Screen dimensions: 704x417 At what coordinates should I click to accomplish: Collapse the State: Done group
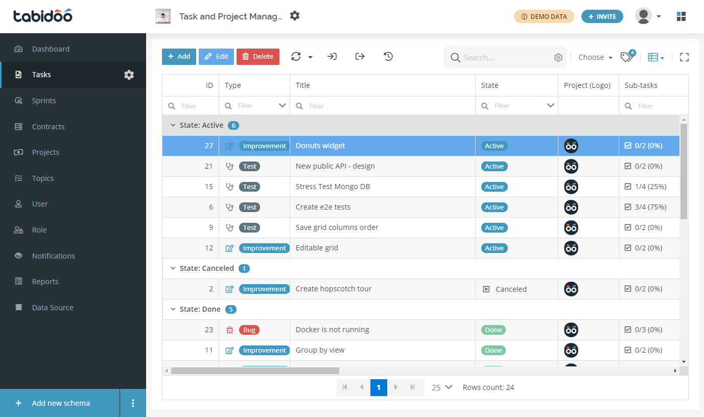173,309
